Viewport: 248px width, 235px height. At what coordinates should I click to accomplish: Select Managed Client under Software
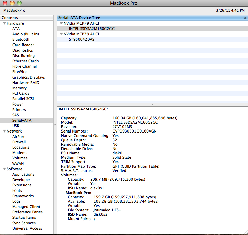pyautogui.click(x=26, y=207)
